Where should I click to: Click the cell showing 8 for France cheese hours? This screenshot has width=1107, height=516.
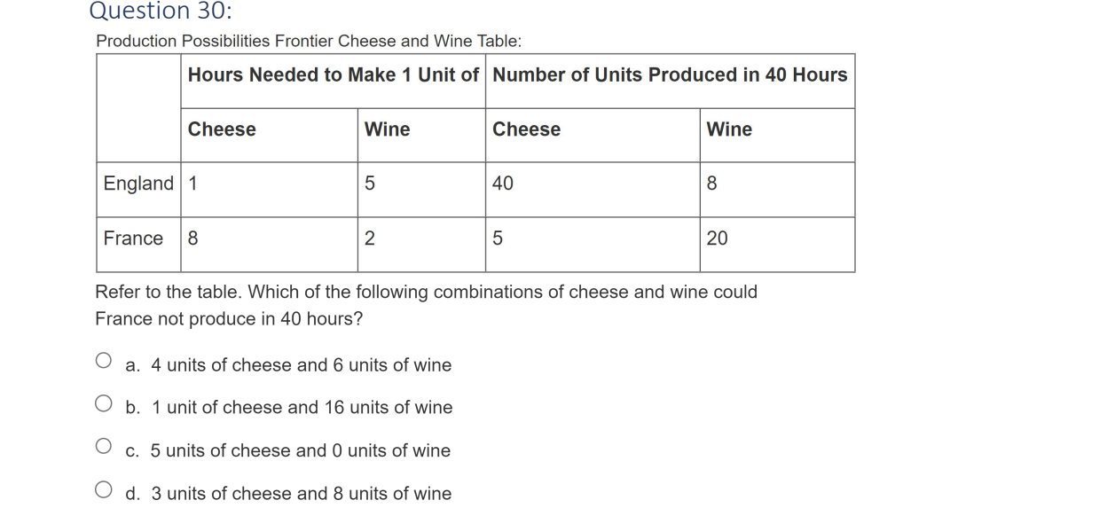pyautogui.click(x=191, y=238)
